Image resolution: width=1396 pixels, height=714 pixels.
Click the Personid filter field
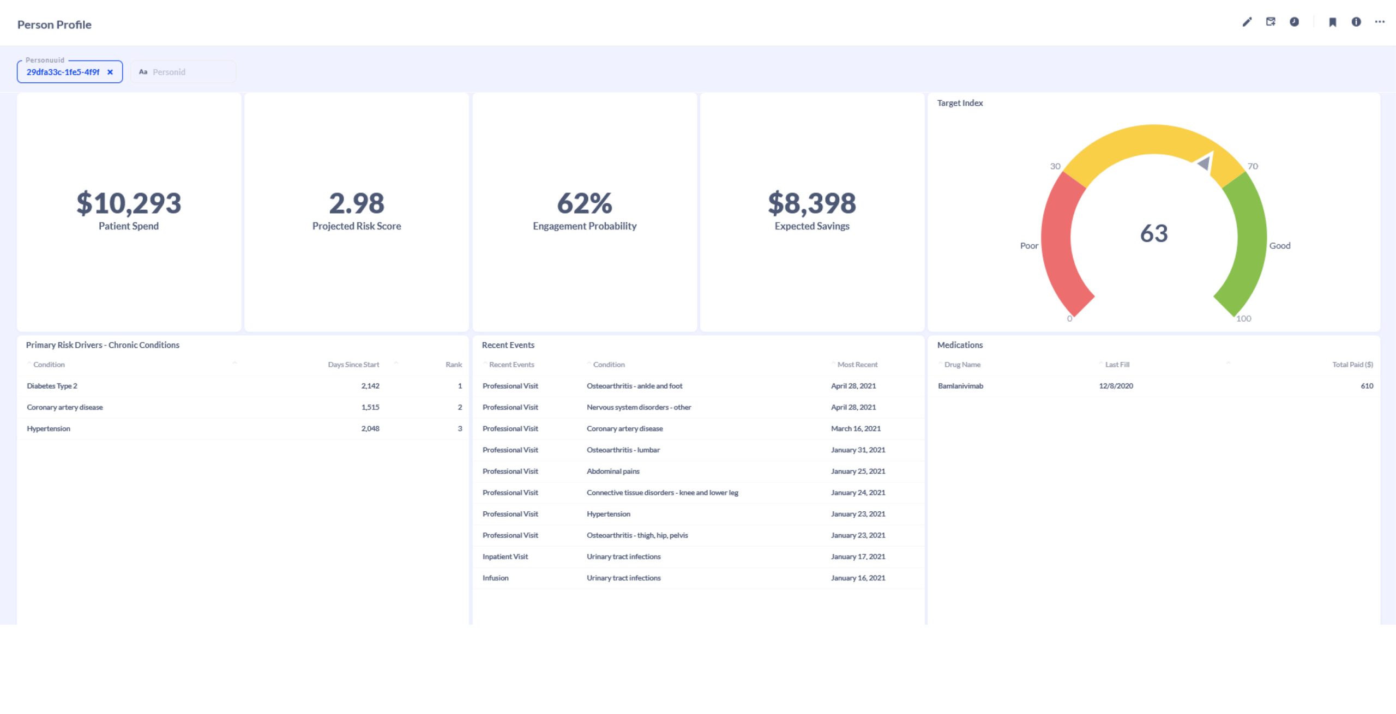point(183,72)
